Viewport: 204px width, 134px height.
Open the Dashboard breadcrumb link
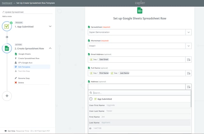pos(7,3)
